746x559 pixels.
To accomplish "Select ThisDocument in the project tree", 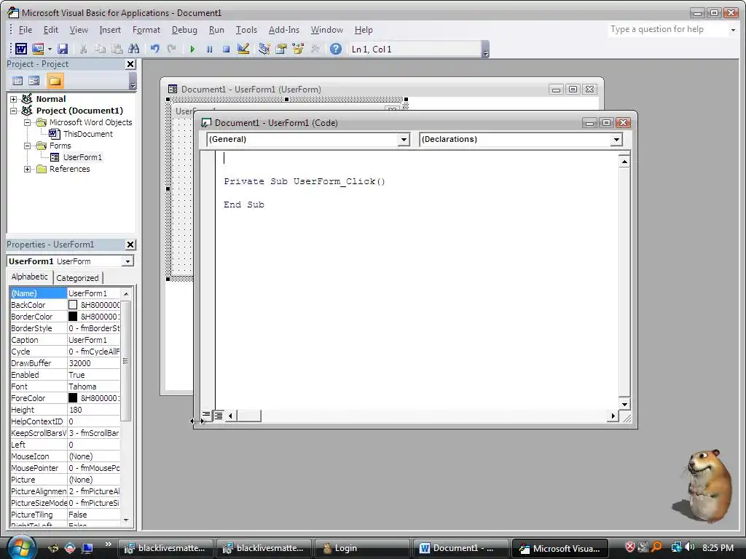I will click(87, 134).
